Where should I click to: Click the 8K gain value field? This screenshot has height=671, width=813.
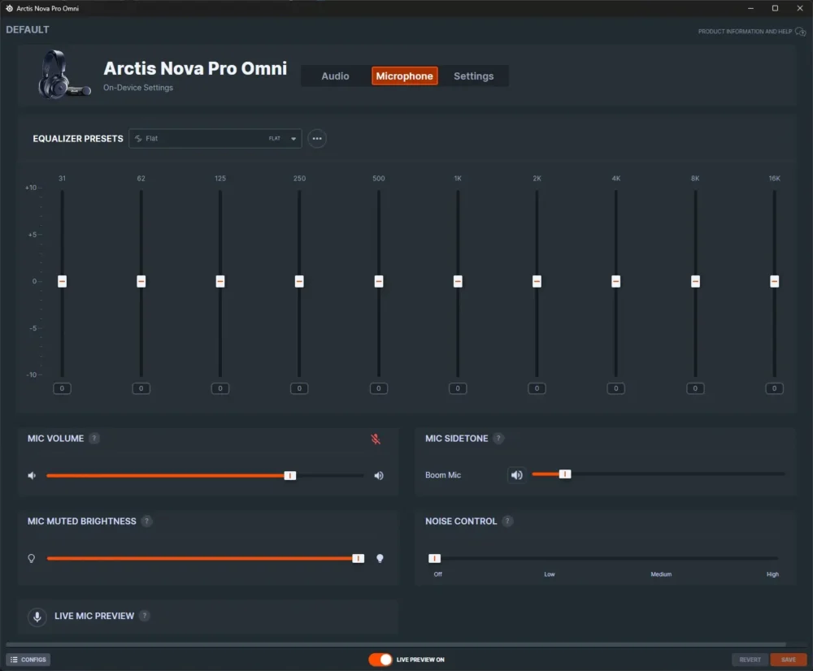click(695, 388)
